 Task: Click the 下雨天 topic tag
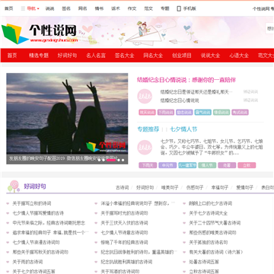(148, 165)
